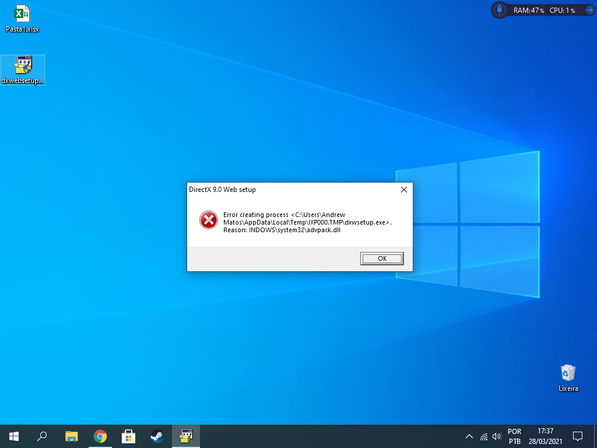The width and height of the screenshot is (597, 448).
Task: Click the RAM:47% reading in widget
Action: point(528,10)
